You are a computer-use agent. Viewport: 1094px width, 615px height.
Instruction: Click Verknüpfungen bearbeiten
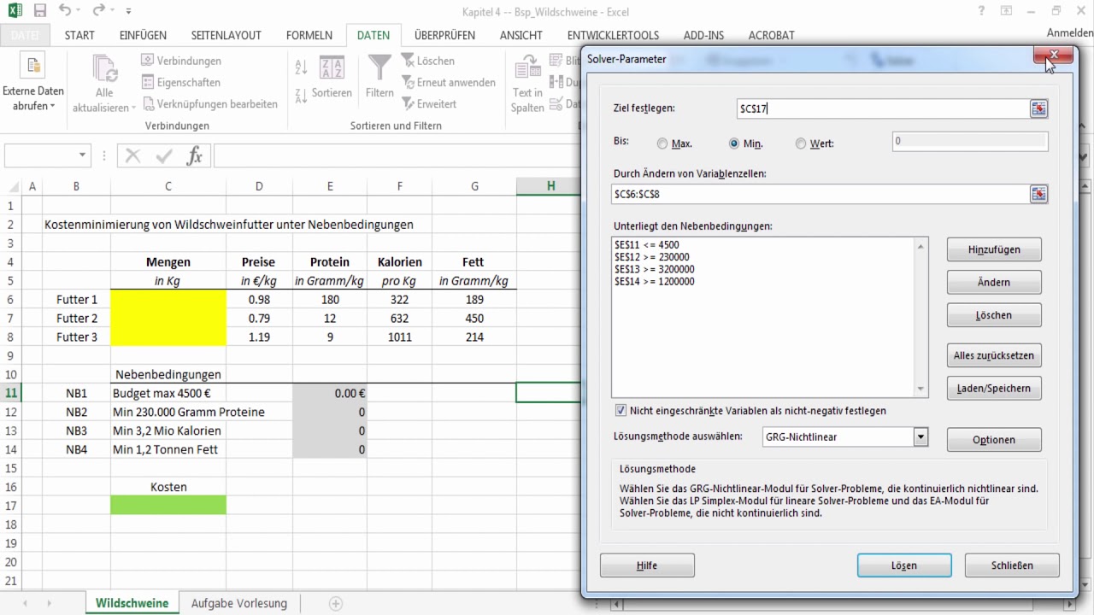(210, 103)
